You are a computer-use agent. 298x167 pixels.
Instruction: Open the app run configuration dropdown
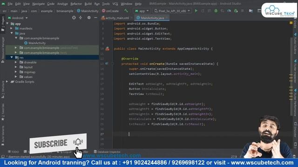tap(142, 11)
